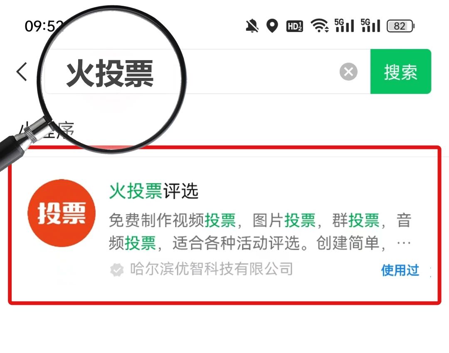The width and height of the screenshot is (449, 353).
Task: Tap the muted bell notification icon
Action: [252, 26]
